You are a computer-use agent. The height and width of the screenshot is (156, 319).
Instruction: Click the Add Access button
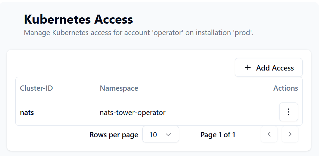coord(268,68)
